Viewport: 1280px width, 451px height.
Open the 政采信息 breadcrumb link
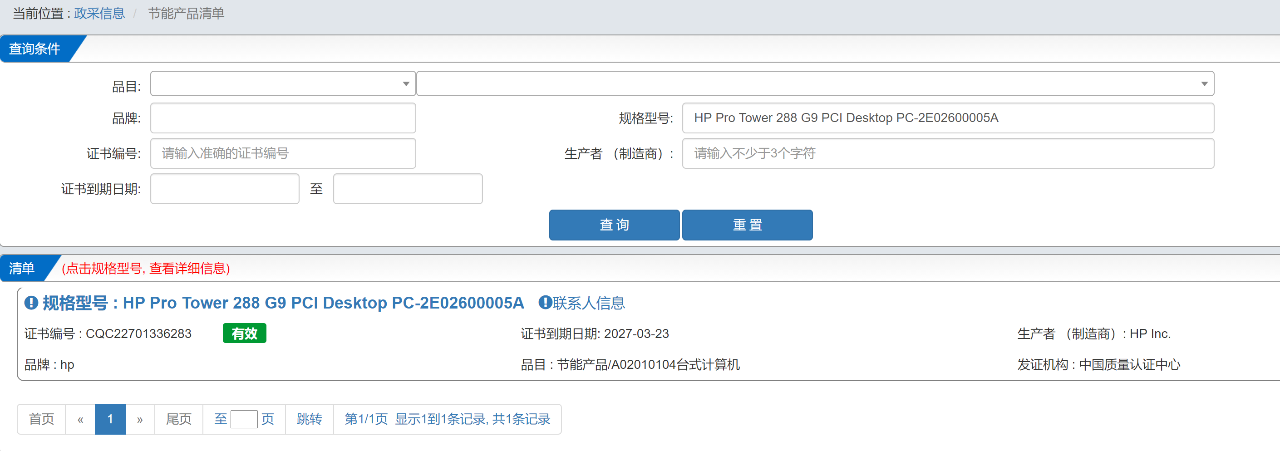coord(99,14)
